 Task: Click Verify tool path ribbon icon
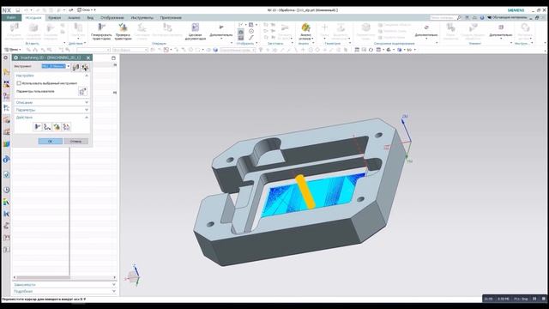click(123, 32)
